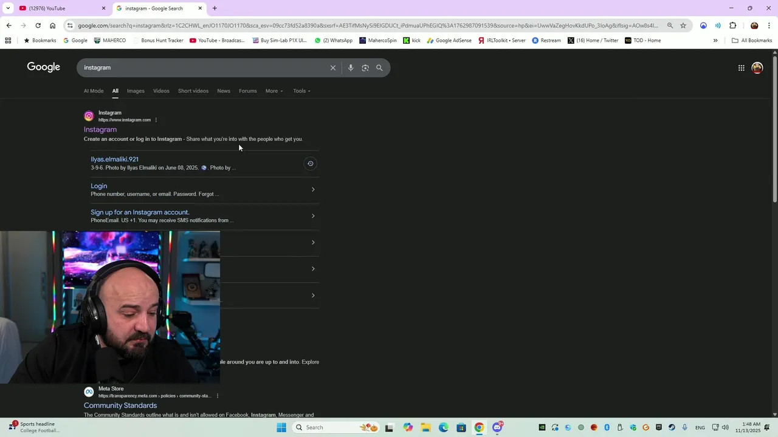778x437 pixels.
Task: Open options for Meta Store result
Action: (217, 396)
